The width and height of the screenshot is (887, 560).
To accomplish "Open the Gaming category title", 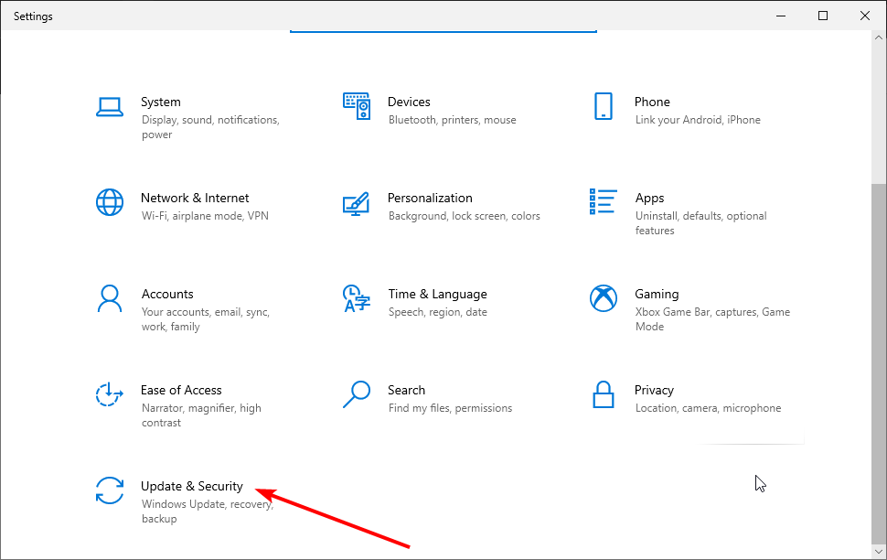I will pos(657,294).
